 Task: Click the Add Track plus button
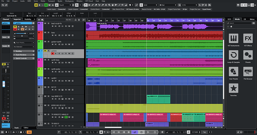[x=39, y=20]
